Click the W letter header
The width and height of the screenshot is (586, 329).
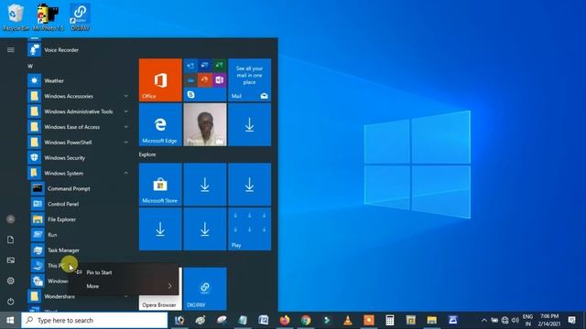30,66
